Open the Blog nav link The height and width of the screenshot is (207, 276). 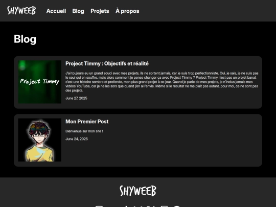point(78,11)
